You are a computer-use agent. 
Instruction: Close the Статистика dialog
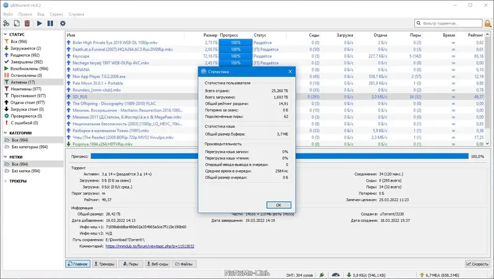point(290,71)
